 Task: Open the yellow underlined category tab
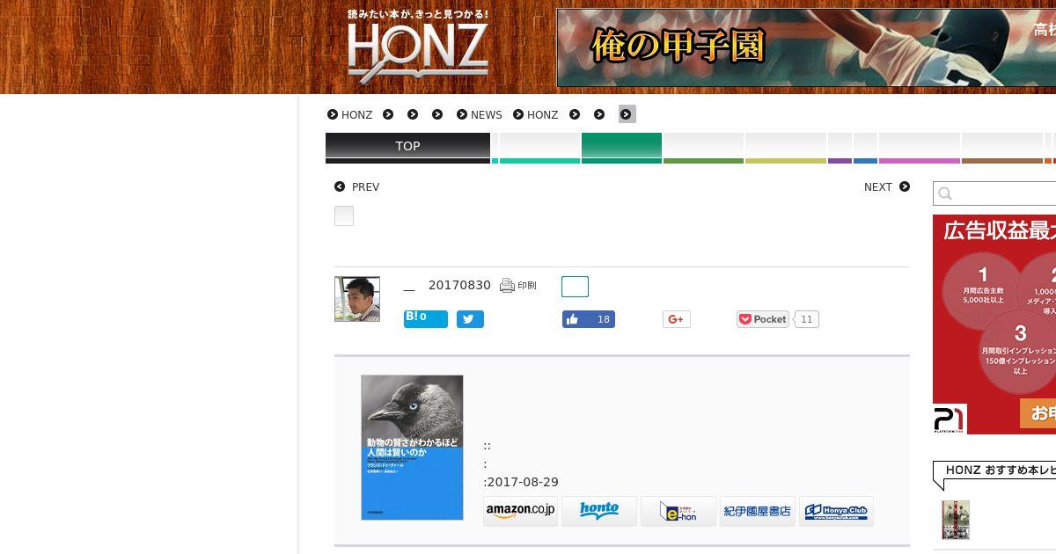pyautogui.click(x=786, y=148)
